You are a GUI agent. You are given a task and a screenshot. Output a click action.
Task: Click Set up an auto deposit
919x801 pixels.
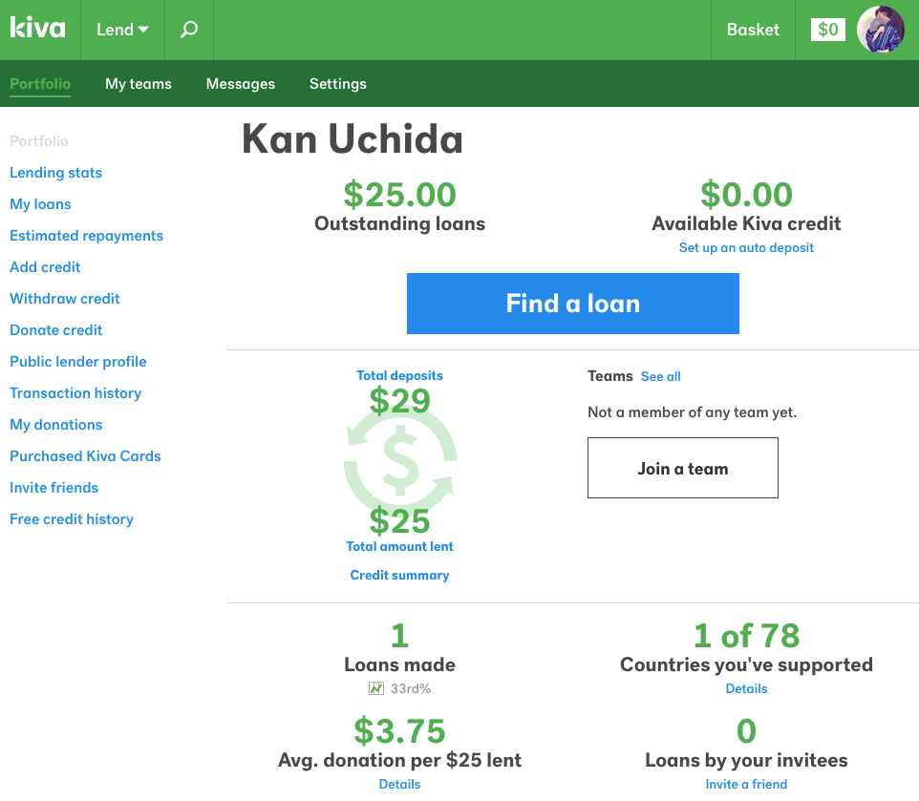click(746, 247)
